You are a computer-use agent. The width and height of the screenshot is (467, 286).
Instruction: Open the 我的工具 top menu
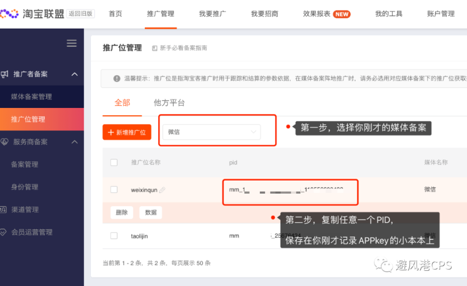coord(389,13)
